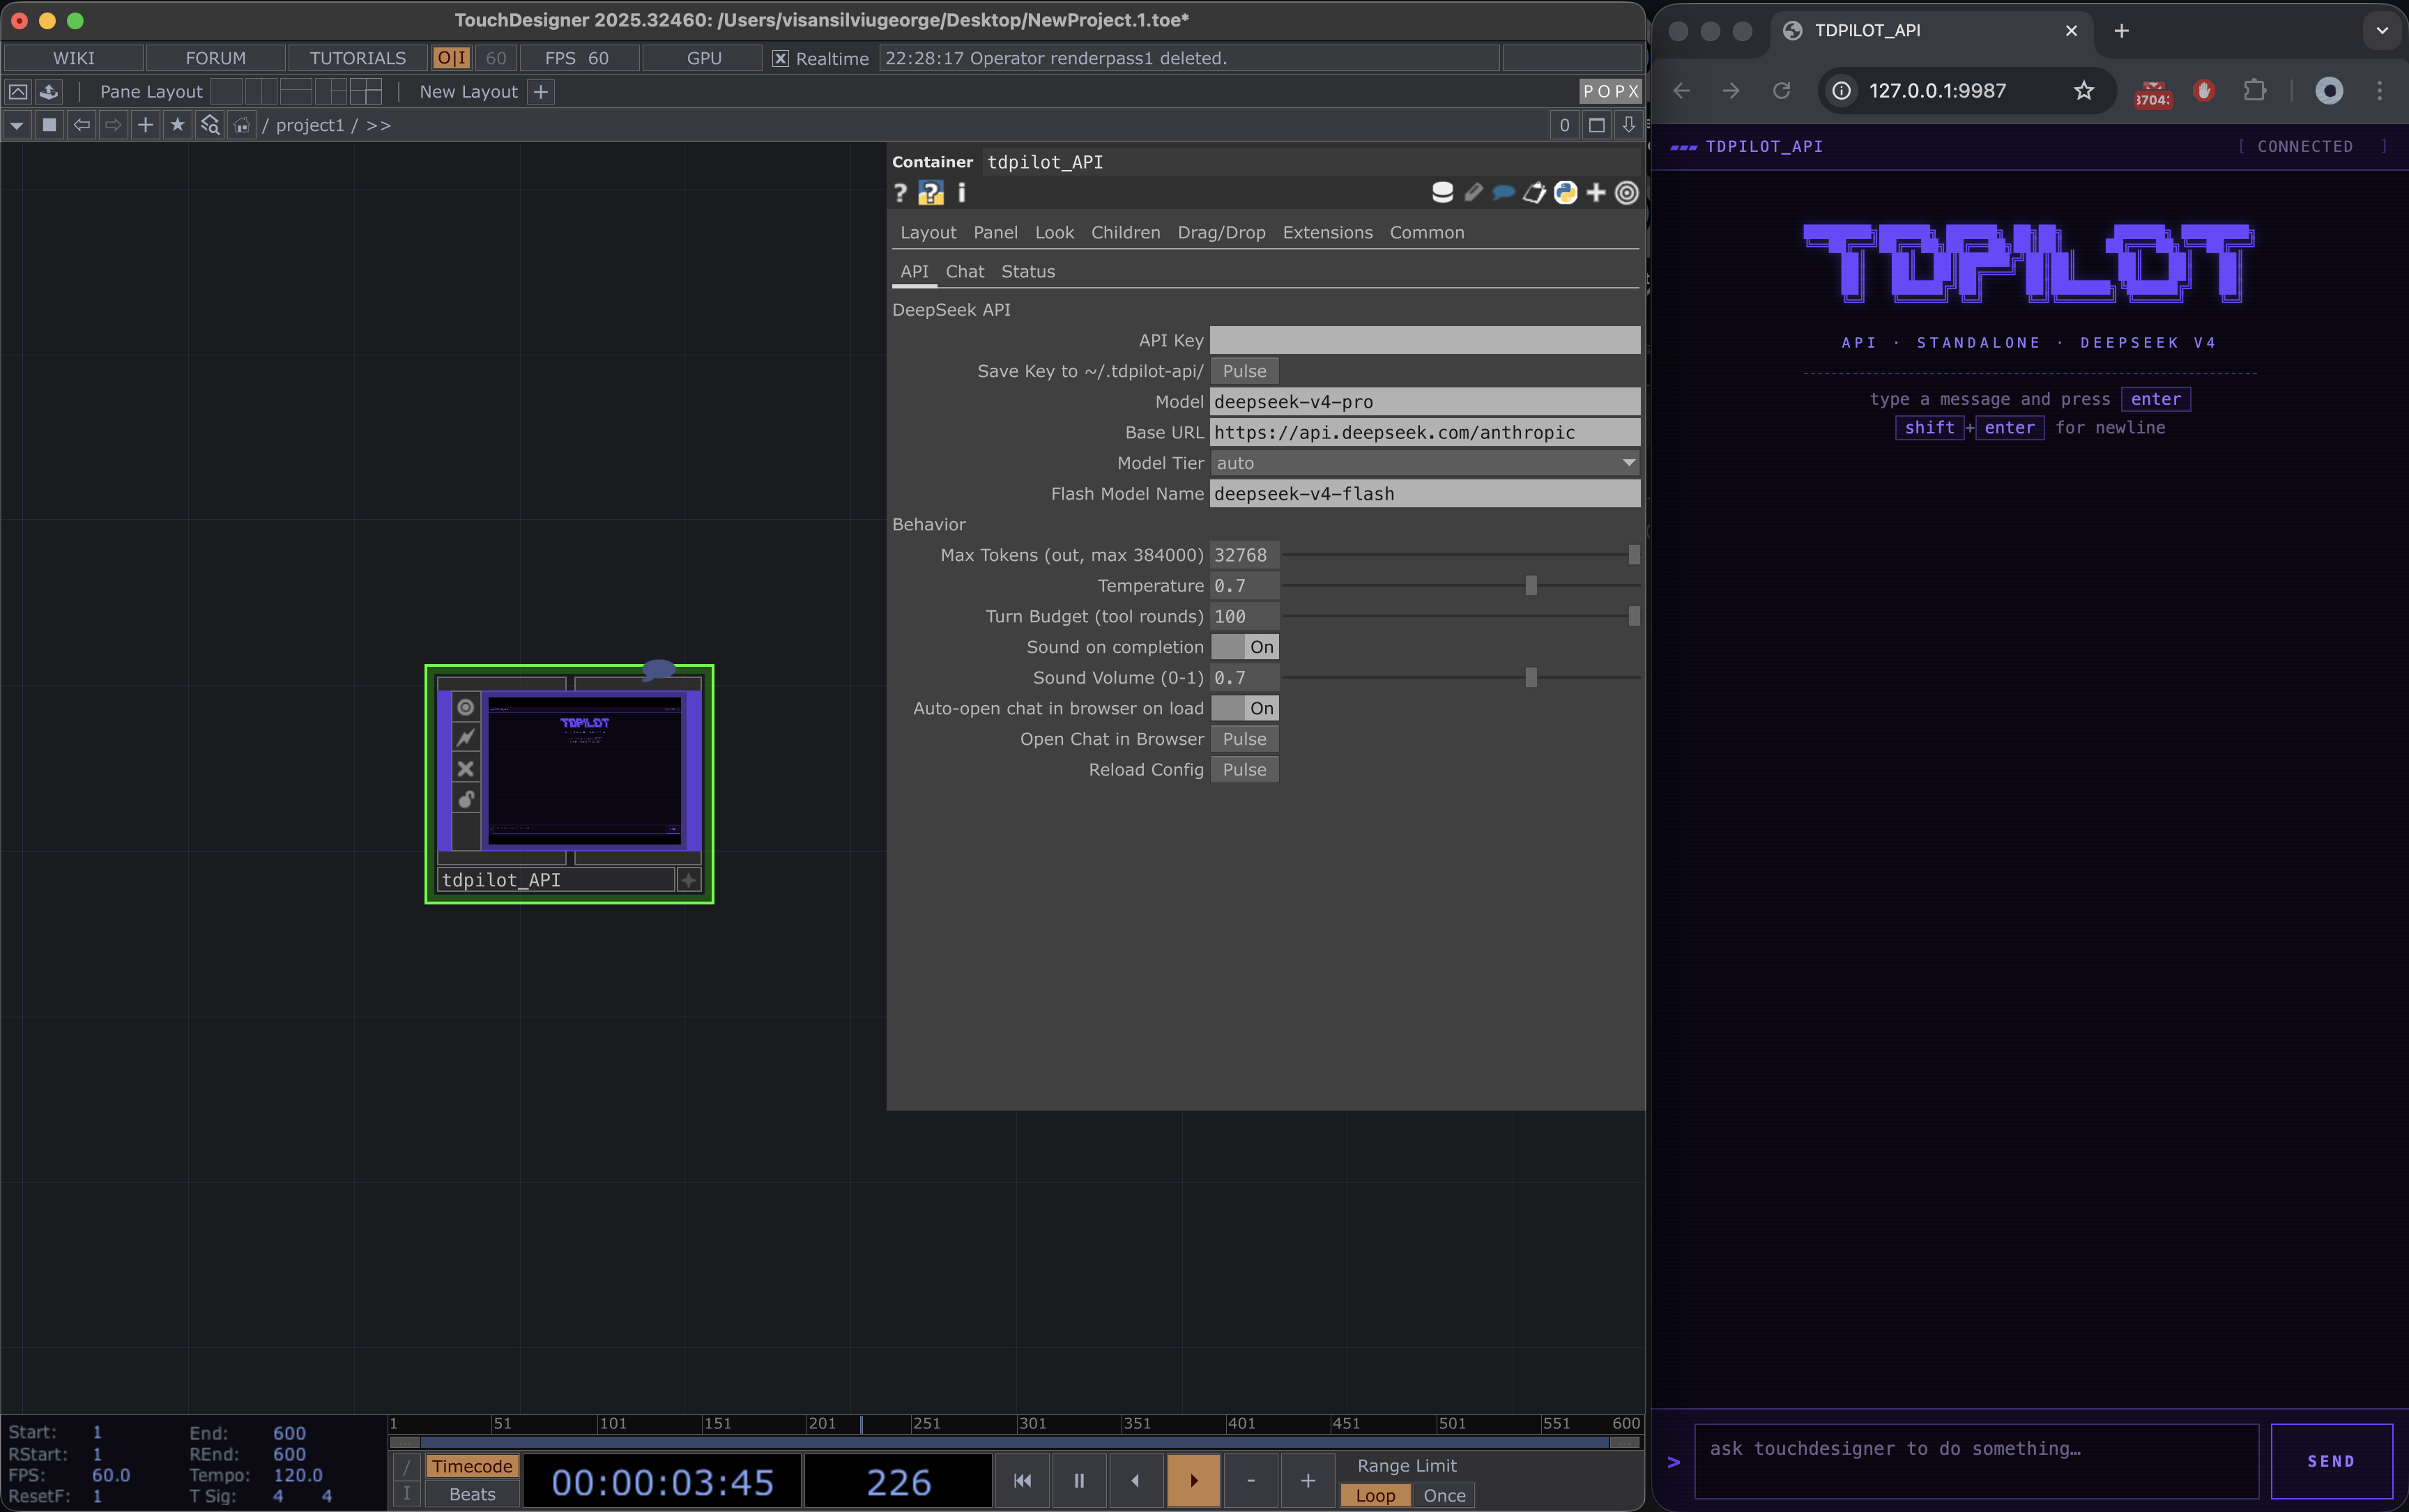Viewport: 2409px width, 1512px height.
Task: Click the WIKI button
Action: tap(74, 58)
